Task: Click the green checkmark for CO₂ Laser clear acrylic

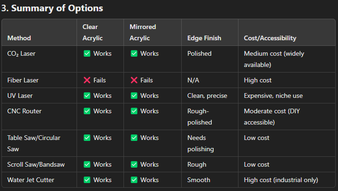Action: click(x=87, y=53)
